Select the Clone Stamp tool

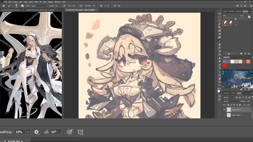coord(220,44)
